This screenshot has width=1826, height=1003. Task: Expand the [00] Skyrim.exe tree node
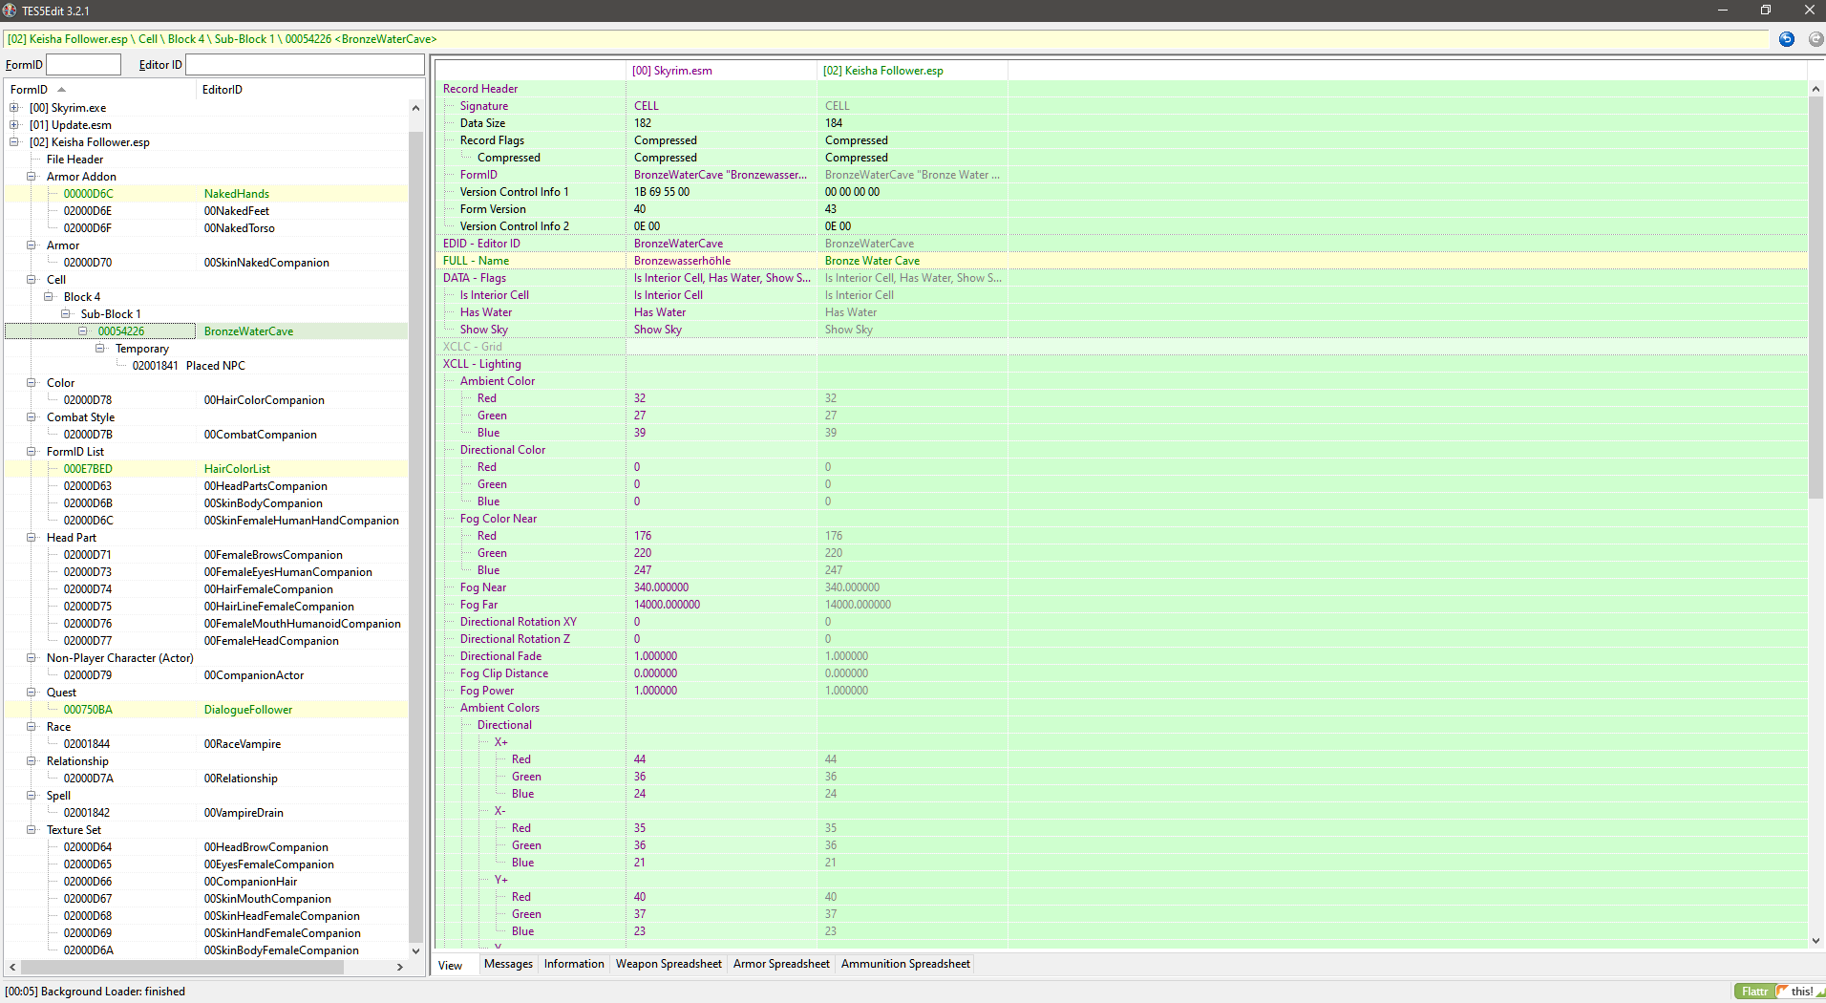[x=14, y=108]
